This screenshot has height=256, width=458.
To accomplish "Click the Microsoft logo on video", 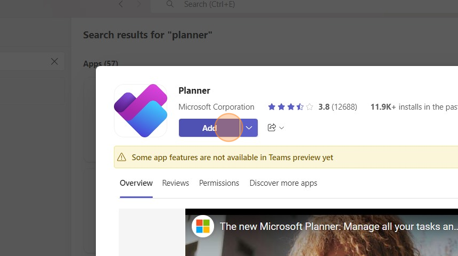I will click(203, 226).
